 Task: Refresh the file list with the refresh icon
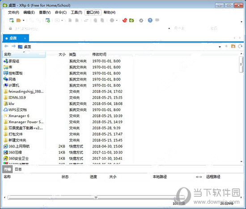coord(240,46)
